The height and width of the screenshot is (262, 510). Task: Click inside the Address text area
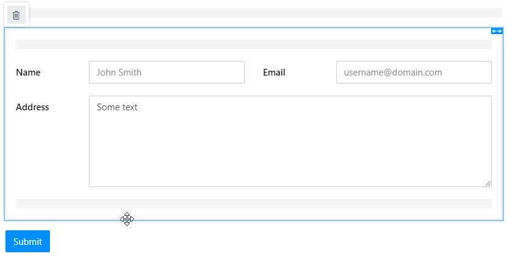[290, 141]
